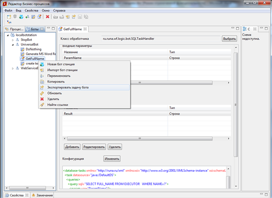
Task: Maximize the Боты panel view
Action: (53, 28)
